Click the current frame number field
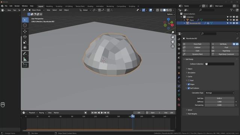 [x=139, y=112]
